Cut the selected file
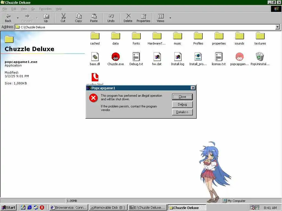Screen dimensions: 282x211 click(x=63, y=18)
